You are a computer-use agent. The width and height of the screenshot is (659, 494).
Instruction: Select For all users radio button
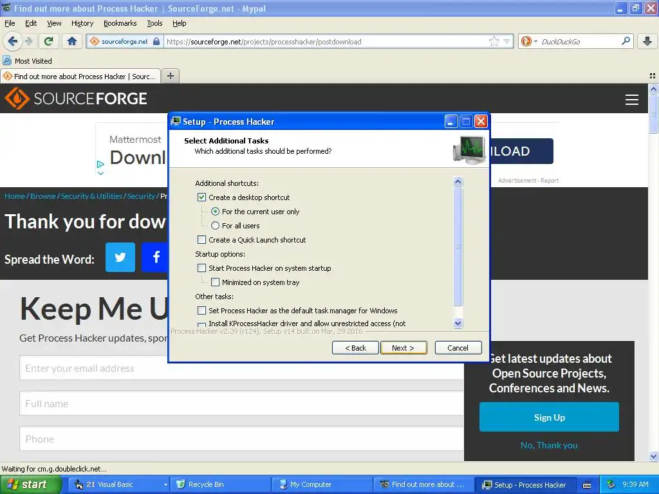(x=215, y=226)
